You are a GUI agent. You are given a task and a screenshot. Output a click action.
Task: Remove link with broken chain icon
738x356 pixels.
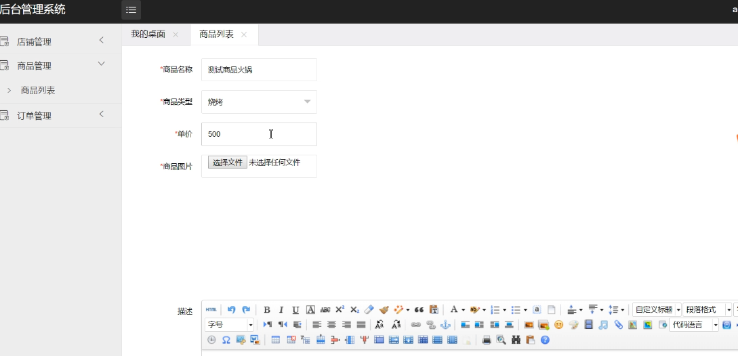coord(430,324)
